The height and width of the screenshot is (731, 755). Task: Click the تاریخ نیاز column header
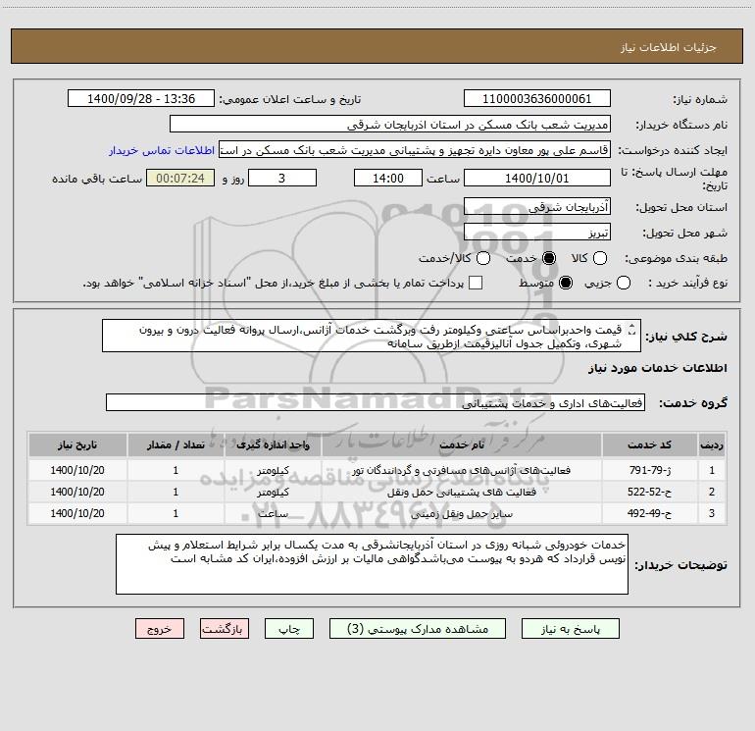[77, 444]
